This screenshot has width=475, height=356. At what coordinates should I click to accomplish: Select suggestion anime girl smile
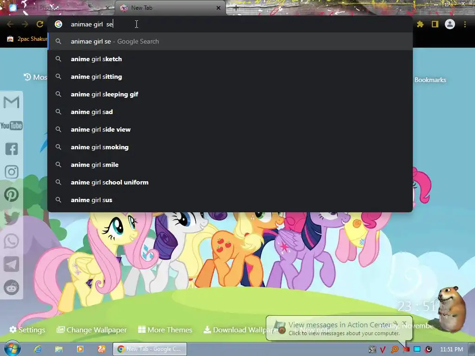[x=230, y=165]
